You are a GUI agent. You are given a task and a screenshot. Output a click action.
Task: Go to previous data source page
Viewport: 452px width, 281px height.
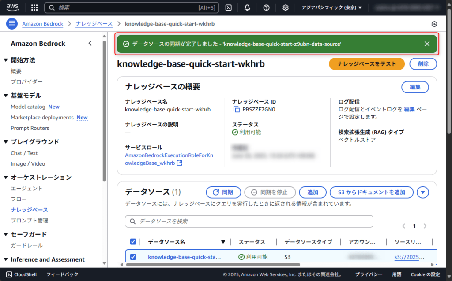click(403, 226)
